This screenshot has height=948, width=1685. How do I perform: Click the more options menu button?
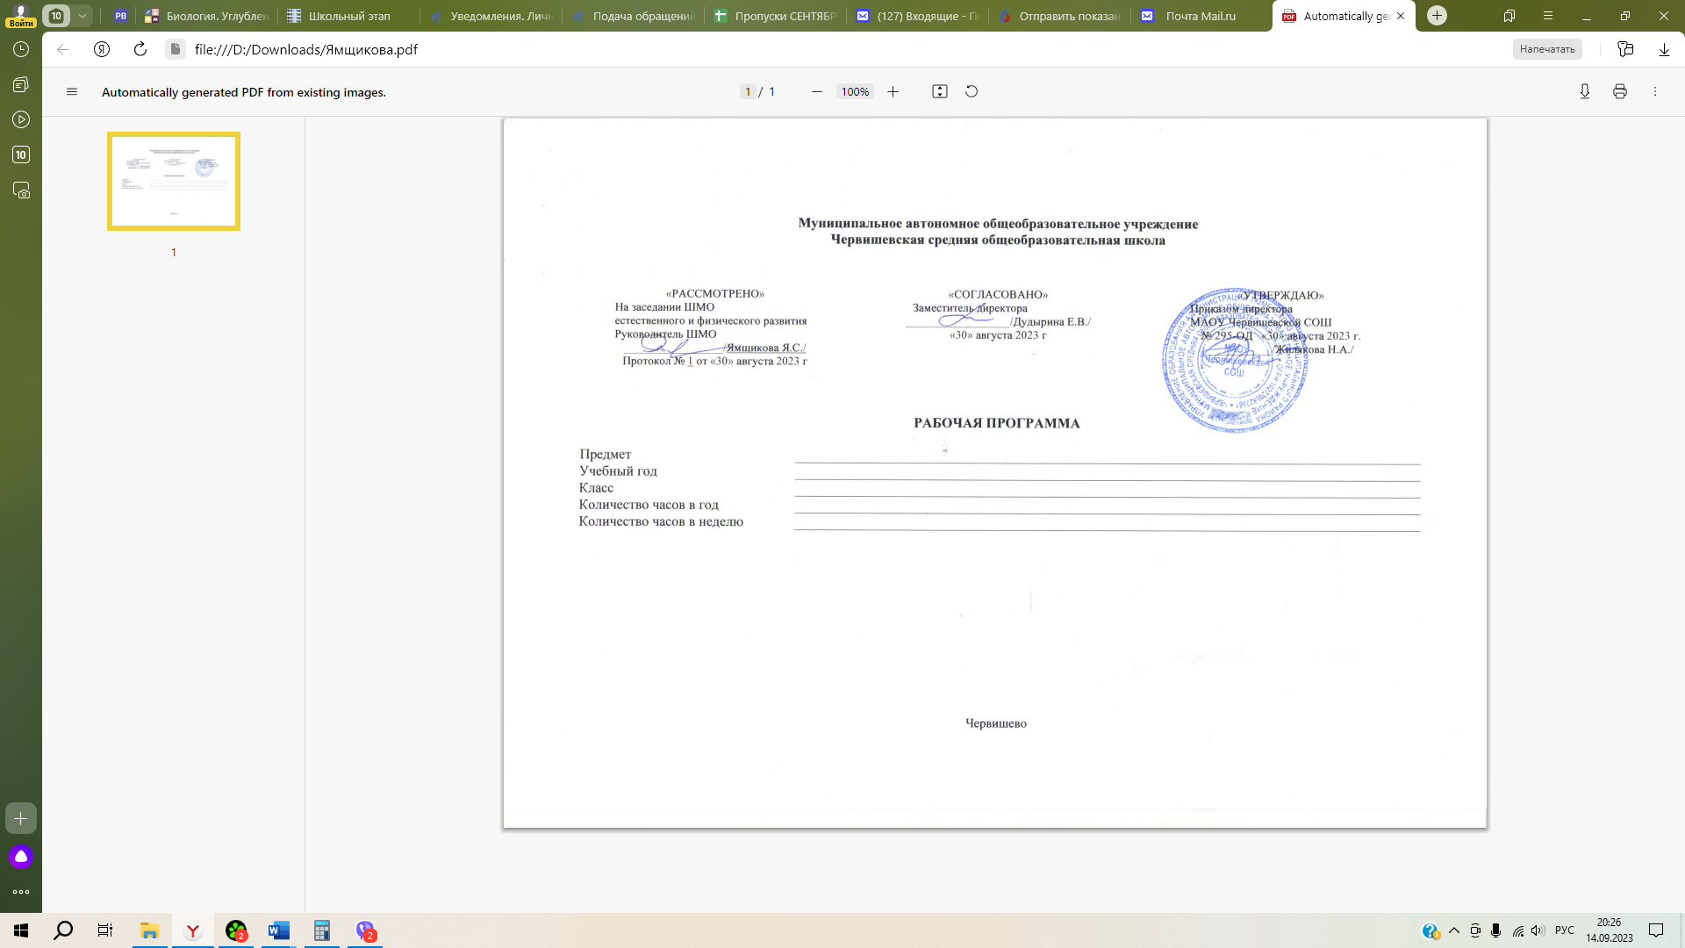click(1656, 91)
